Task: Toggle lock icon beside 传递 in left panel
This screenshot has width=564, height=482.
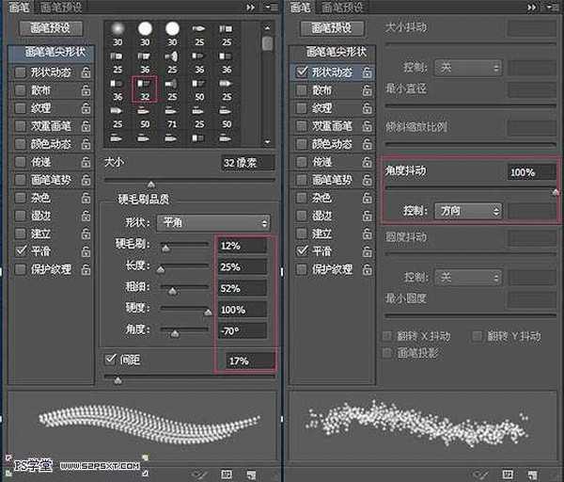Action: point(86,162)
